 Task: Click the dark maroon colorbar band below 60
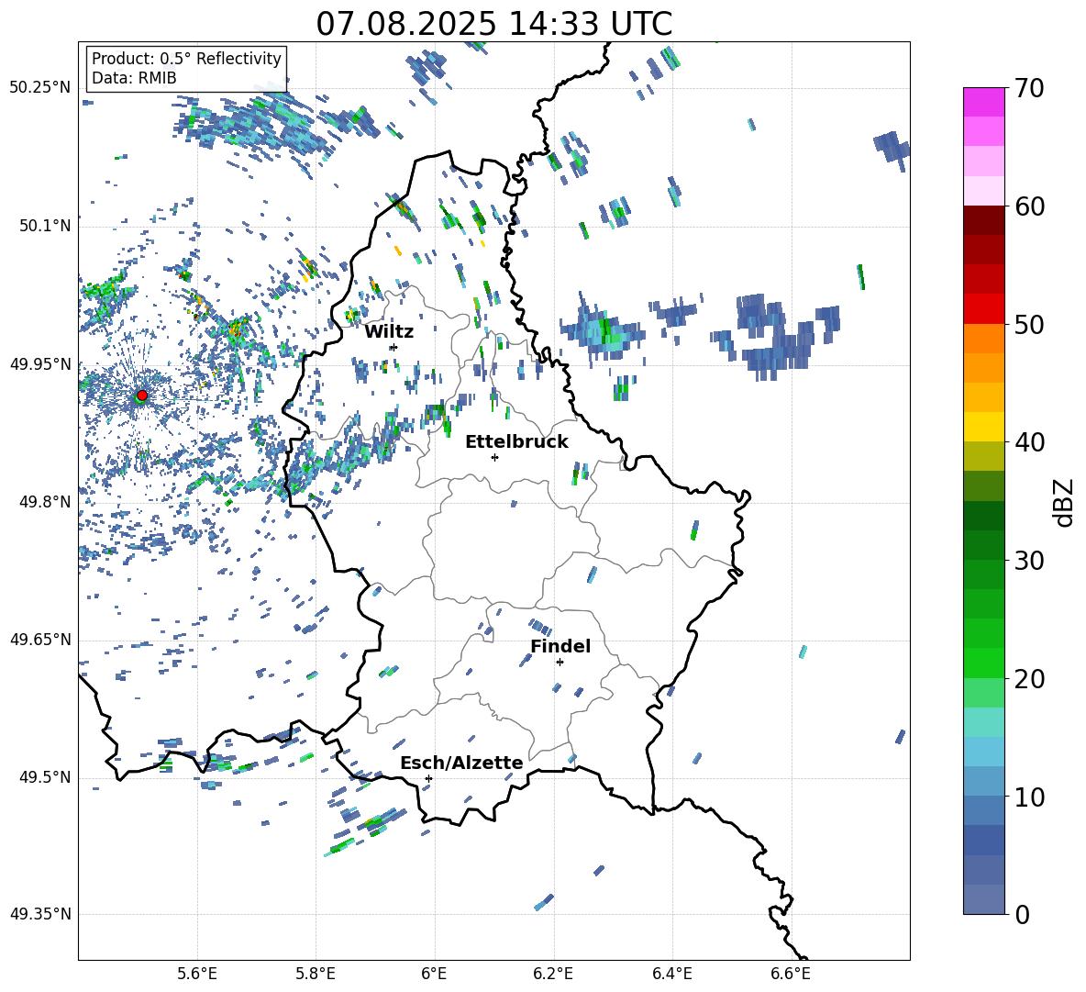(x=983, y=220)
